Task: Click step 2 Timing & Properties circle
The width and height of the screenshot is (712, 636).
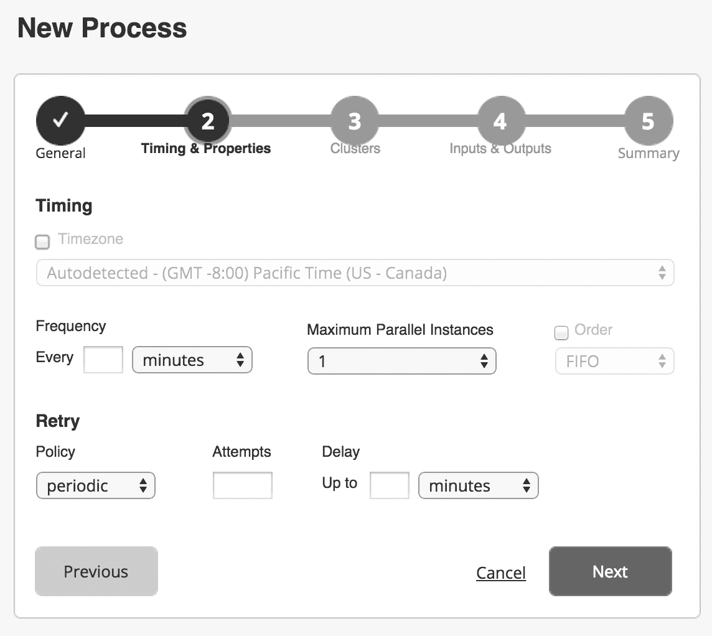Action: [x=208, y=121]
